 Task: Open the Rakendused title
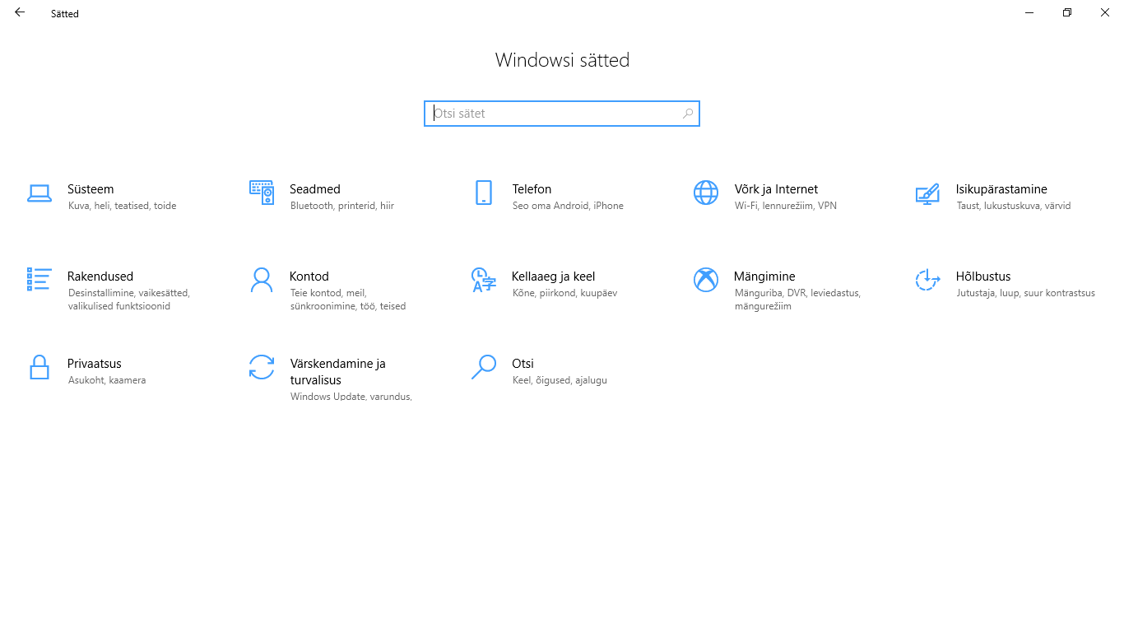[x=100, y=276]
